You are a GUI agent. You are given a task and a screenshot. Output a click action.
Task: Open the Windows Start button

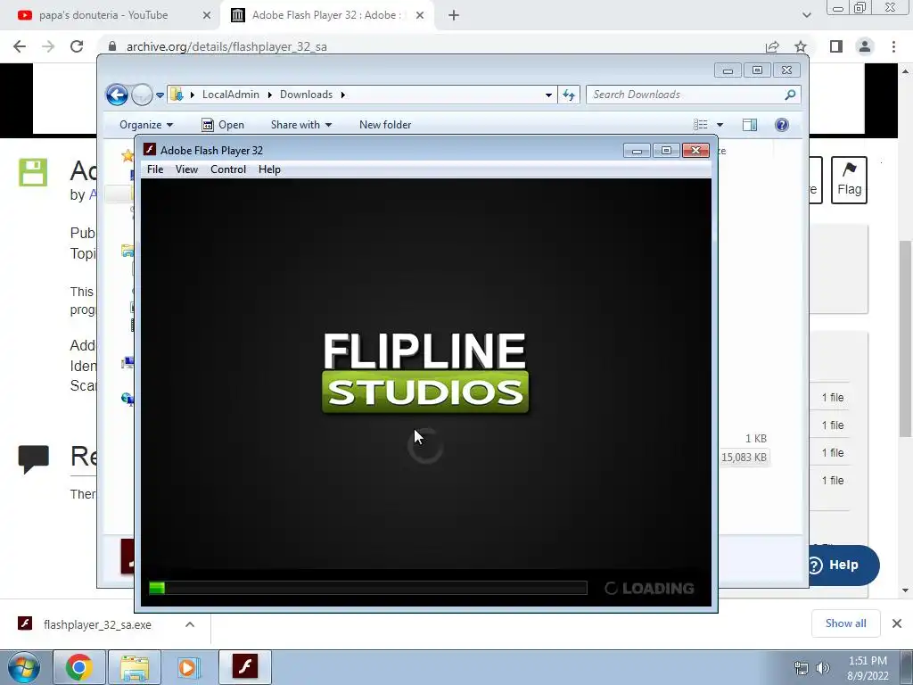click(24, 667)
